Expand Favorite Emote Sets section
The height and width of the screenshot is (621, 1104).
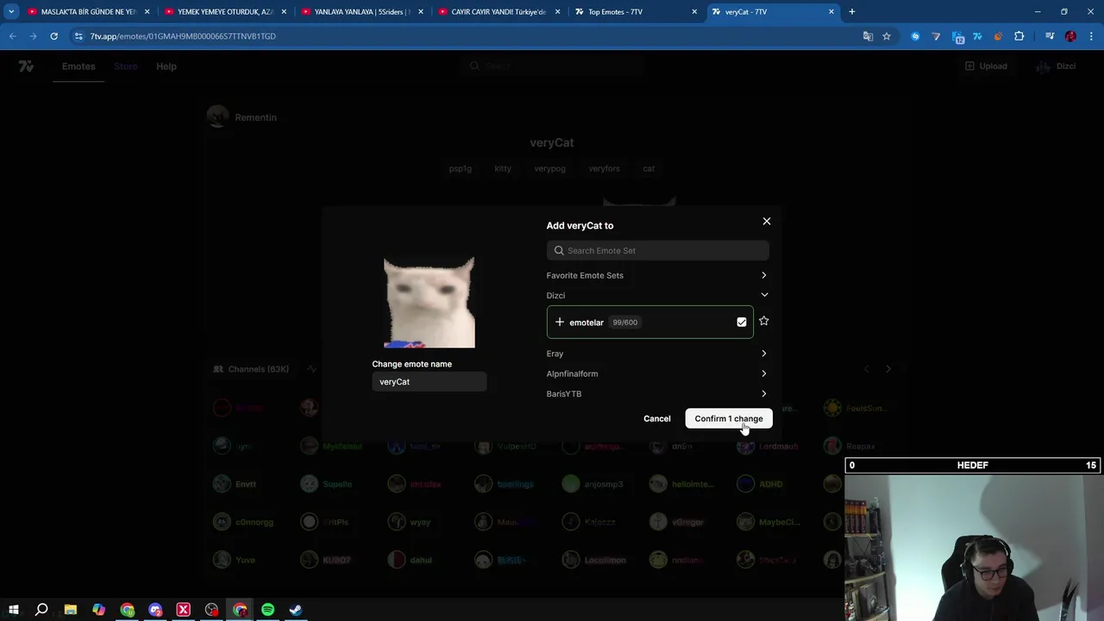[656, 275]
